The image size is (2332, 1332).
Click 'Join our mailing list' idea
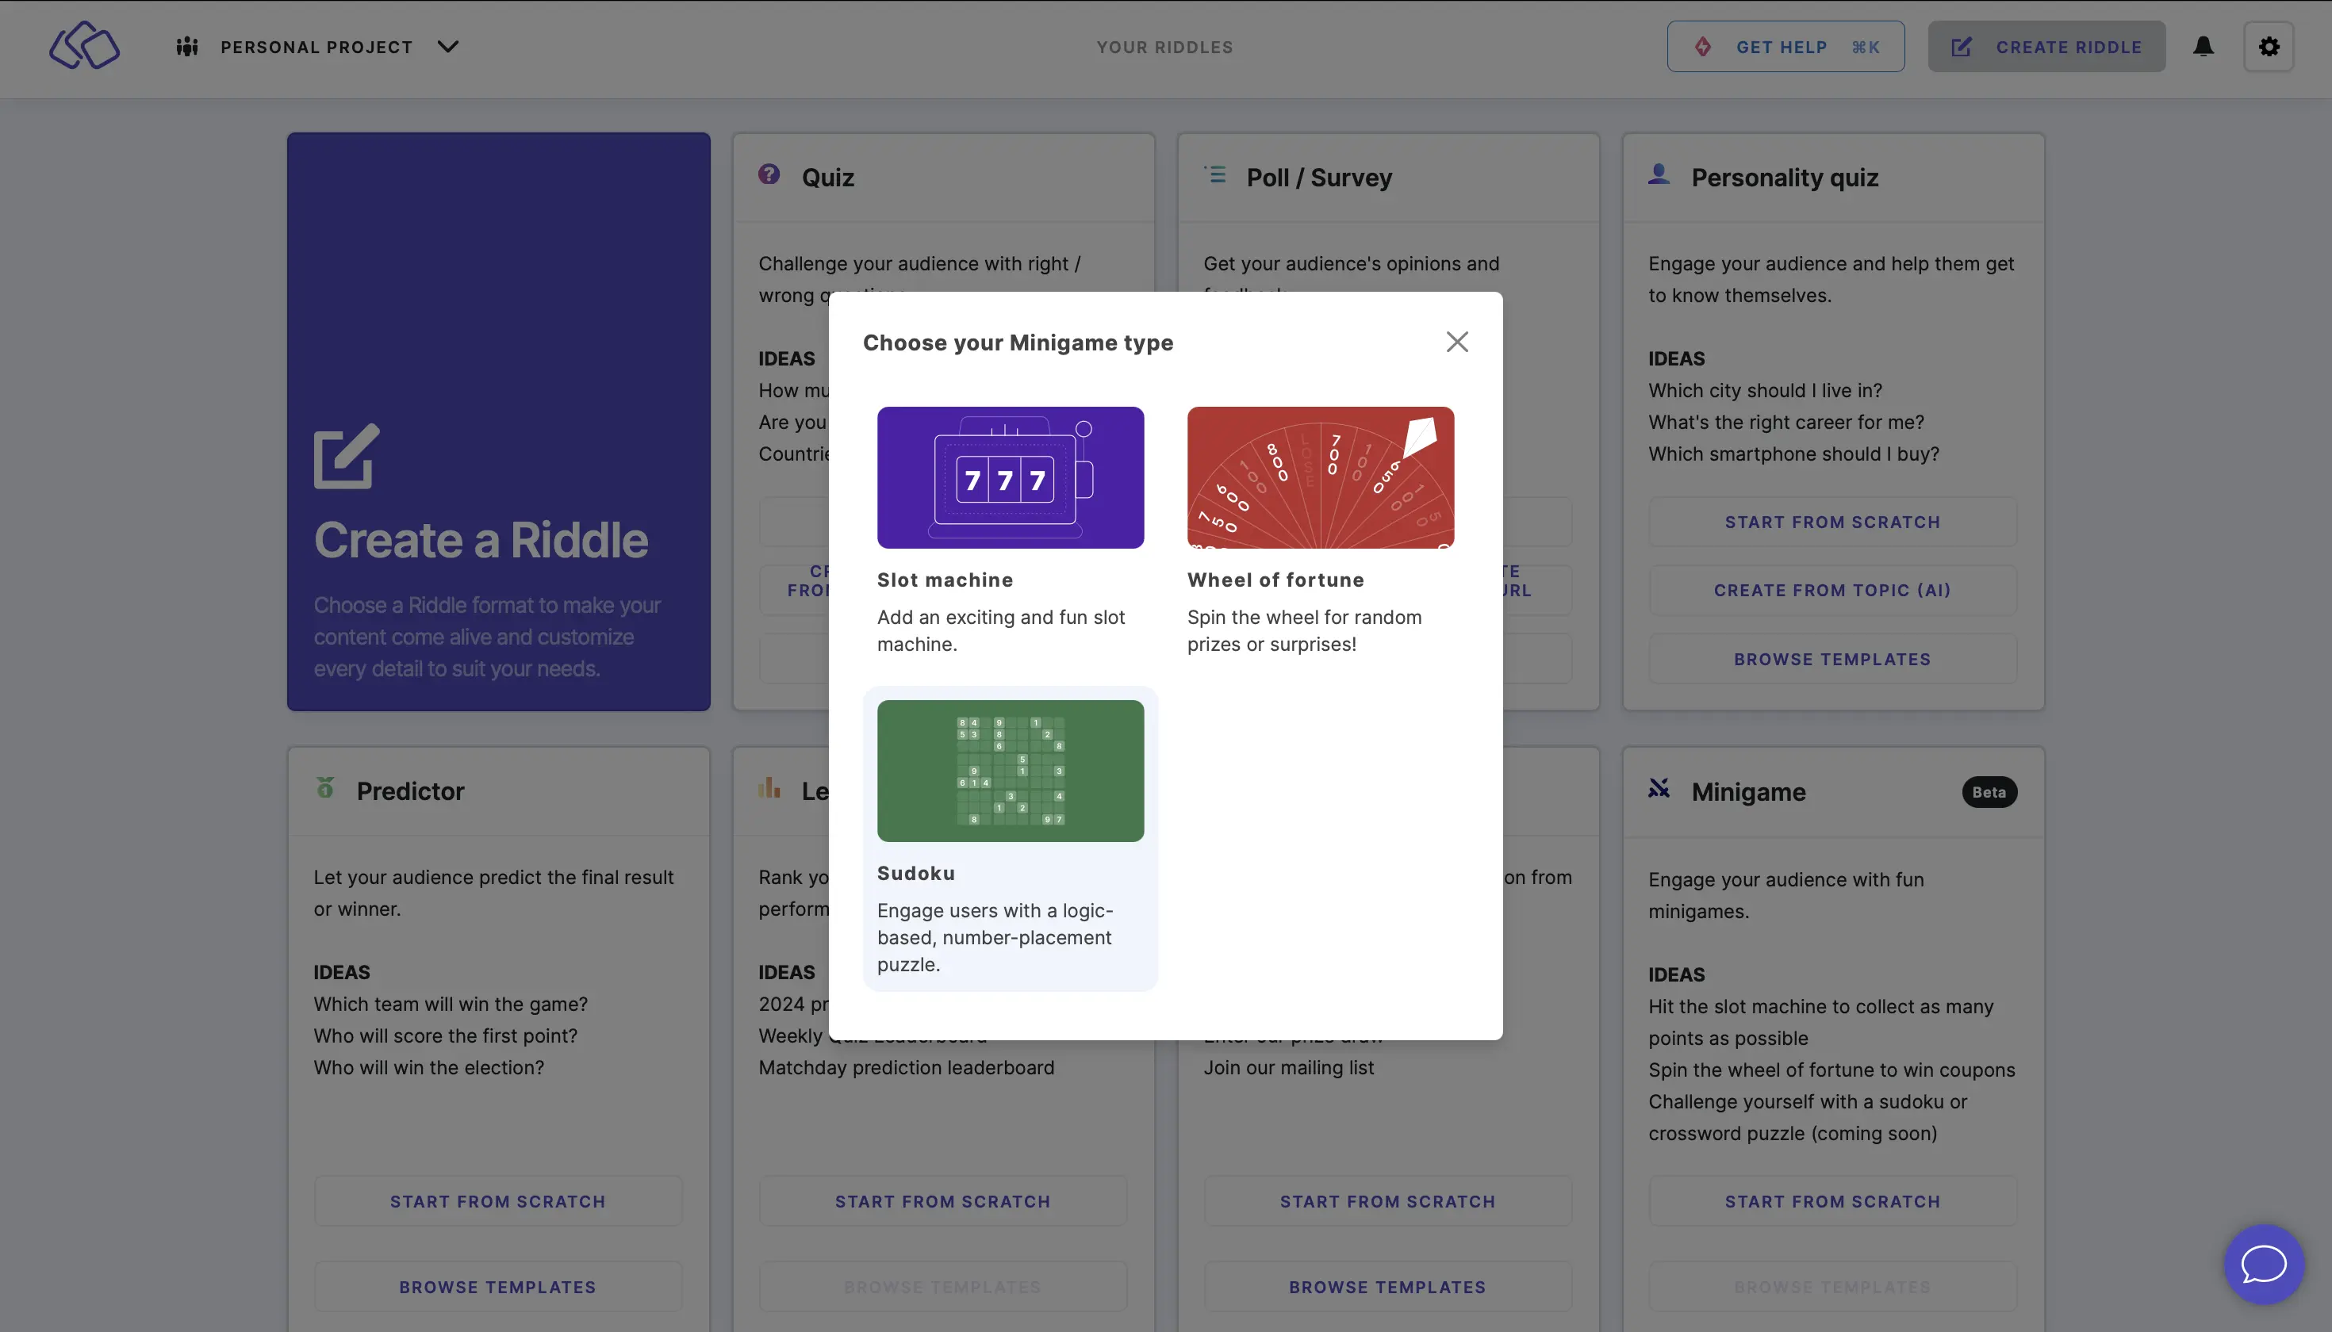1289,1068
